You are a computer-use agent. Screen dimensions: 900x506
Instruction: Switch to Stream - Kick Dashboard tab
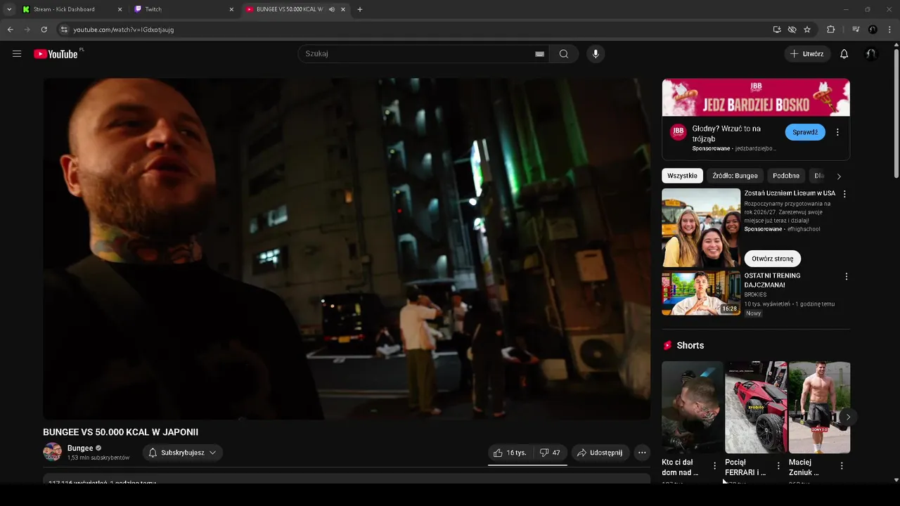tap(70, 9)
